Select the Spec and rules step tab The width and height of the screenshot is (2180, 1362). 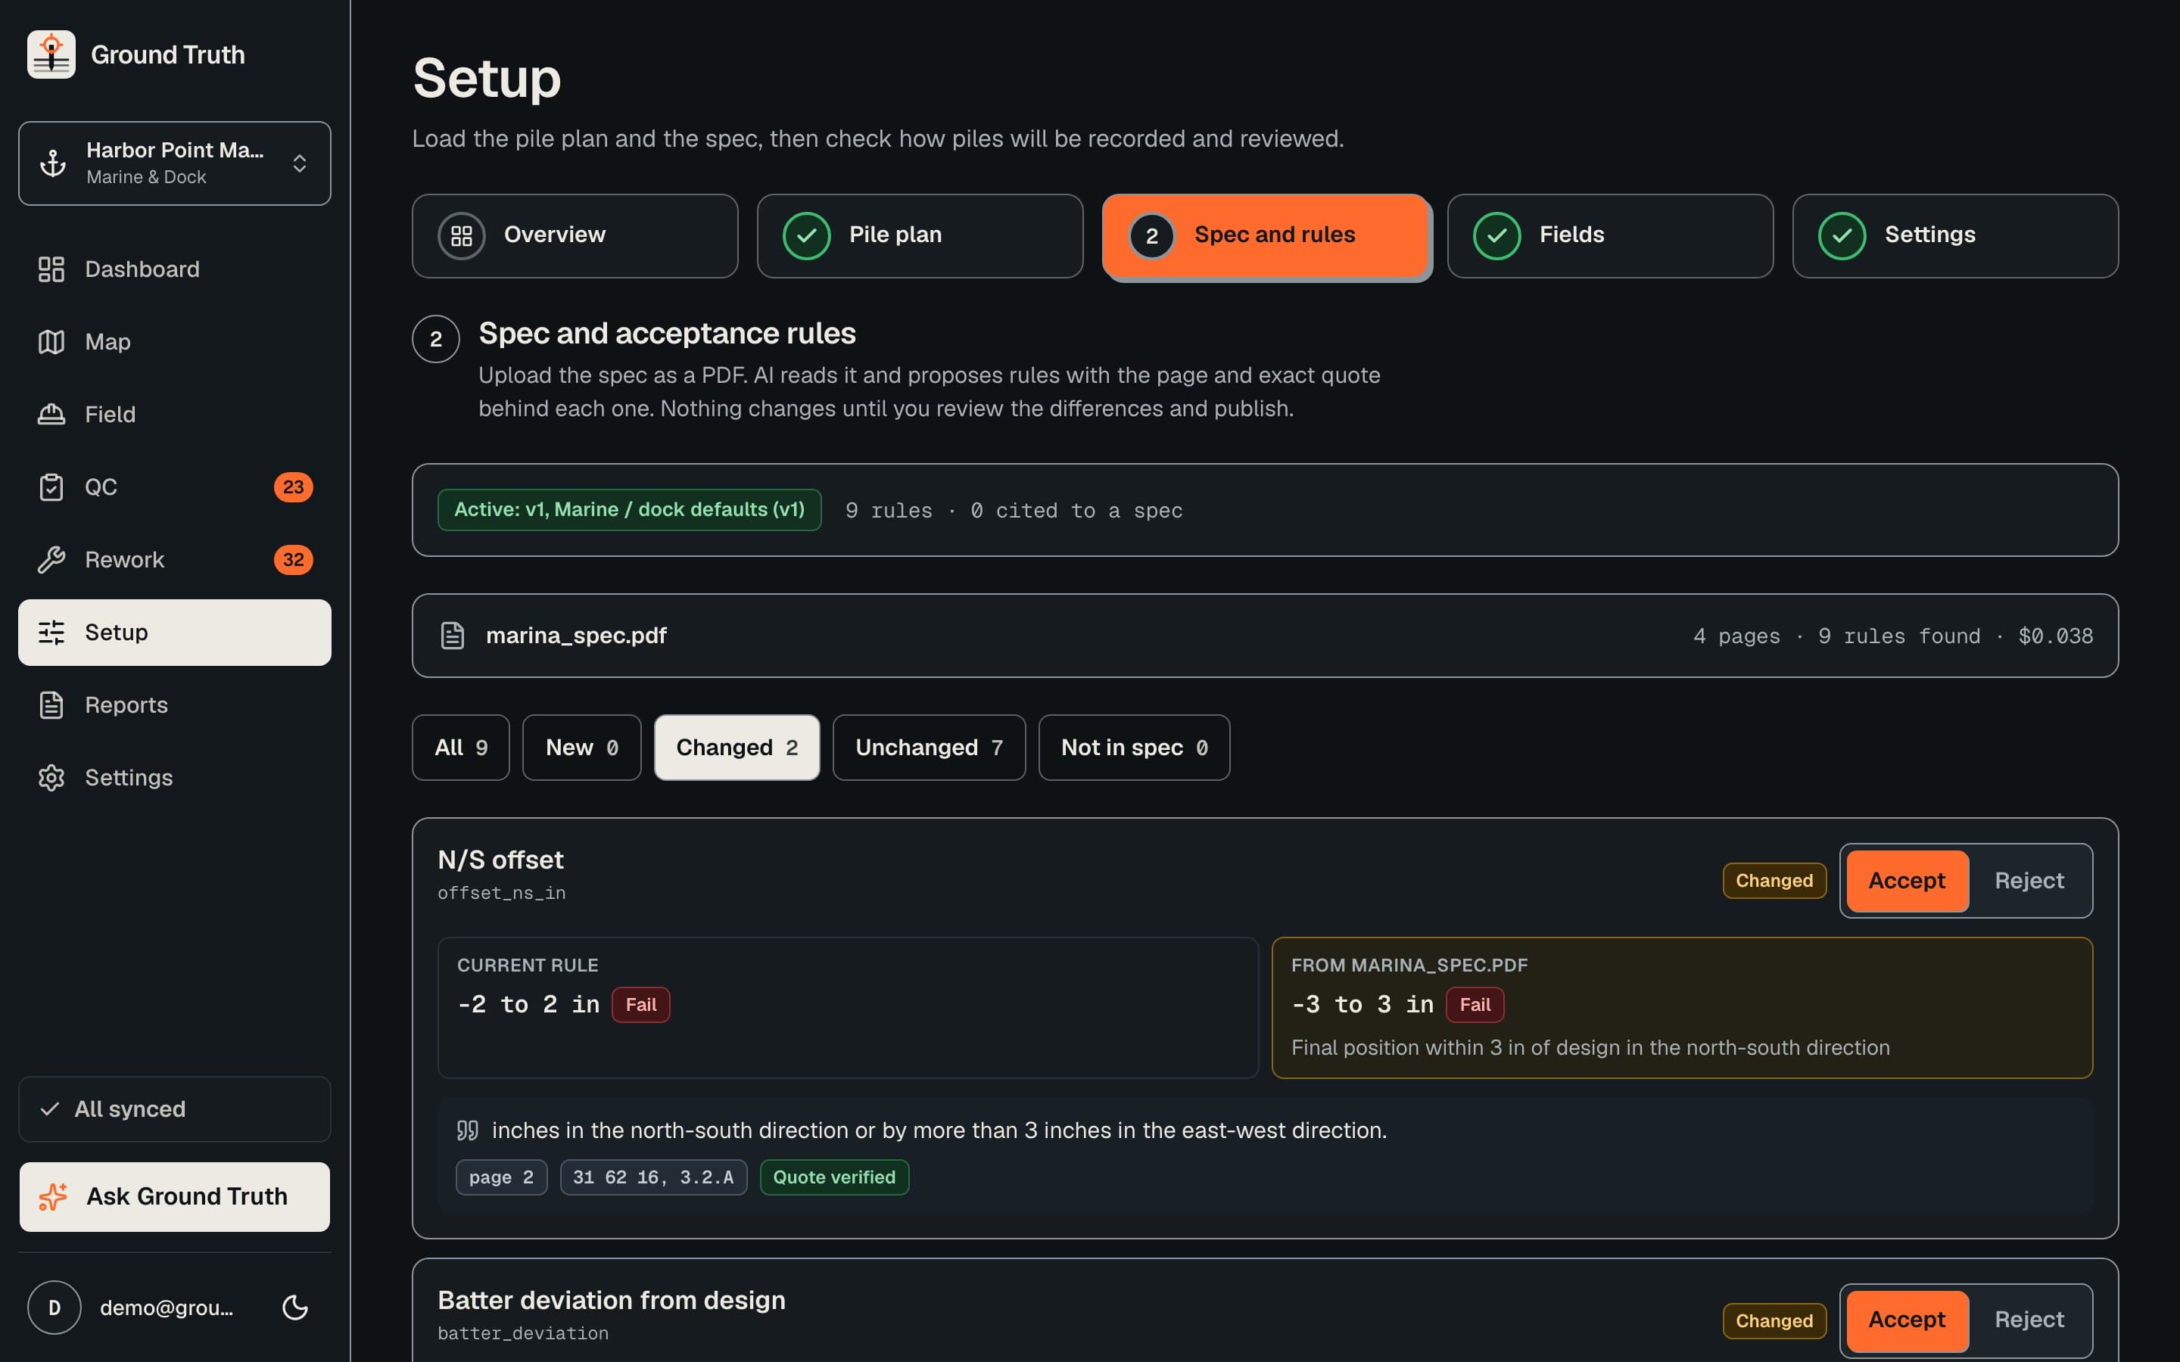[1266, 236]
